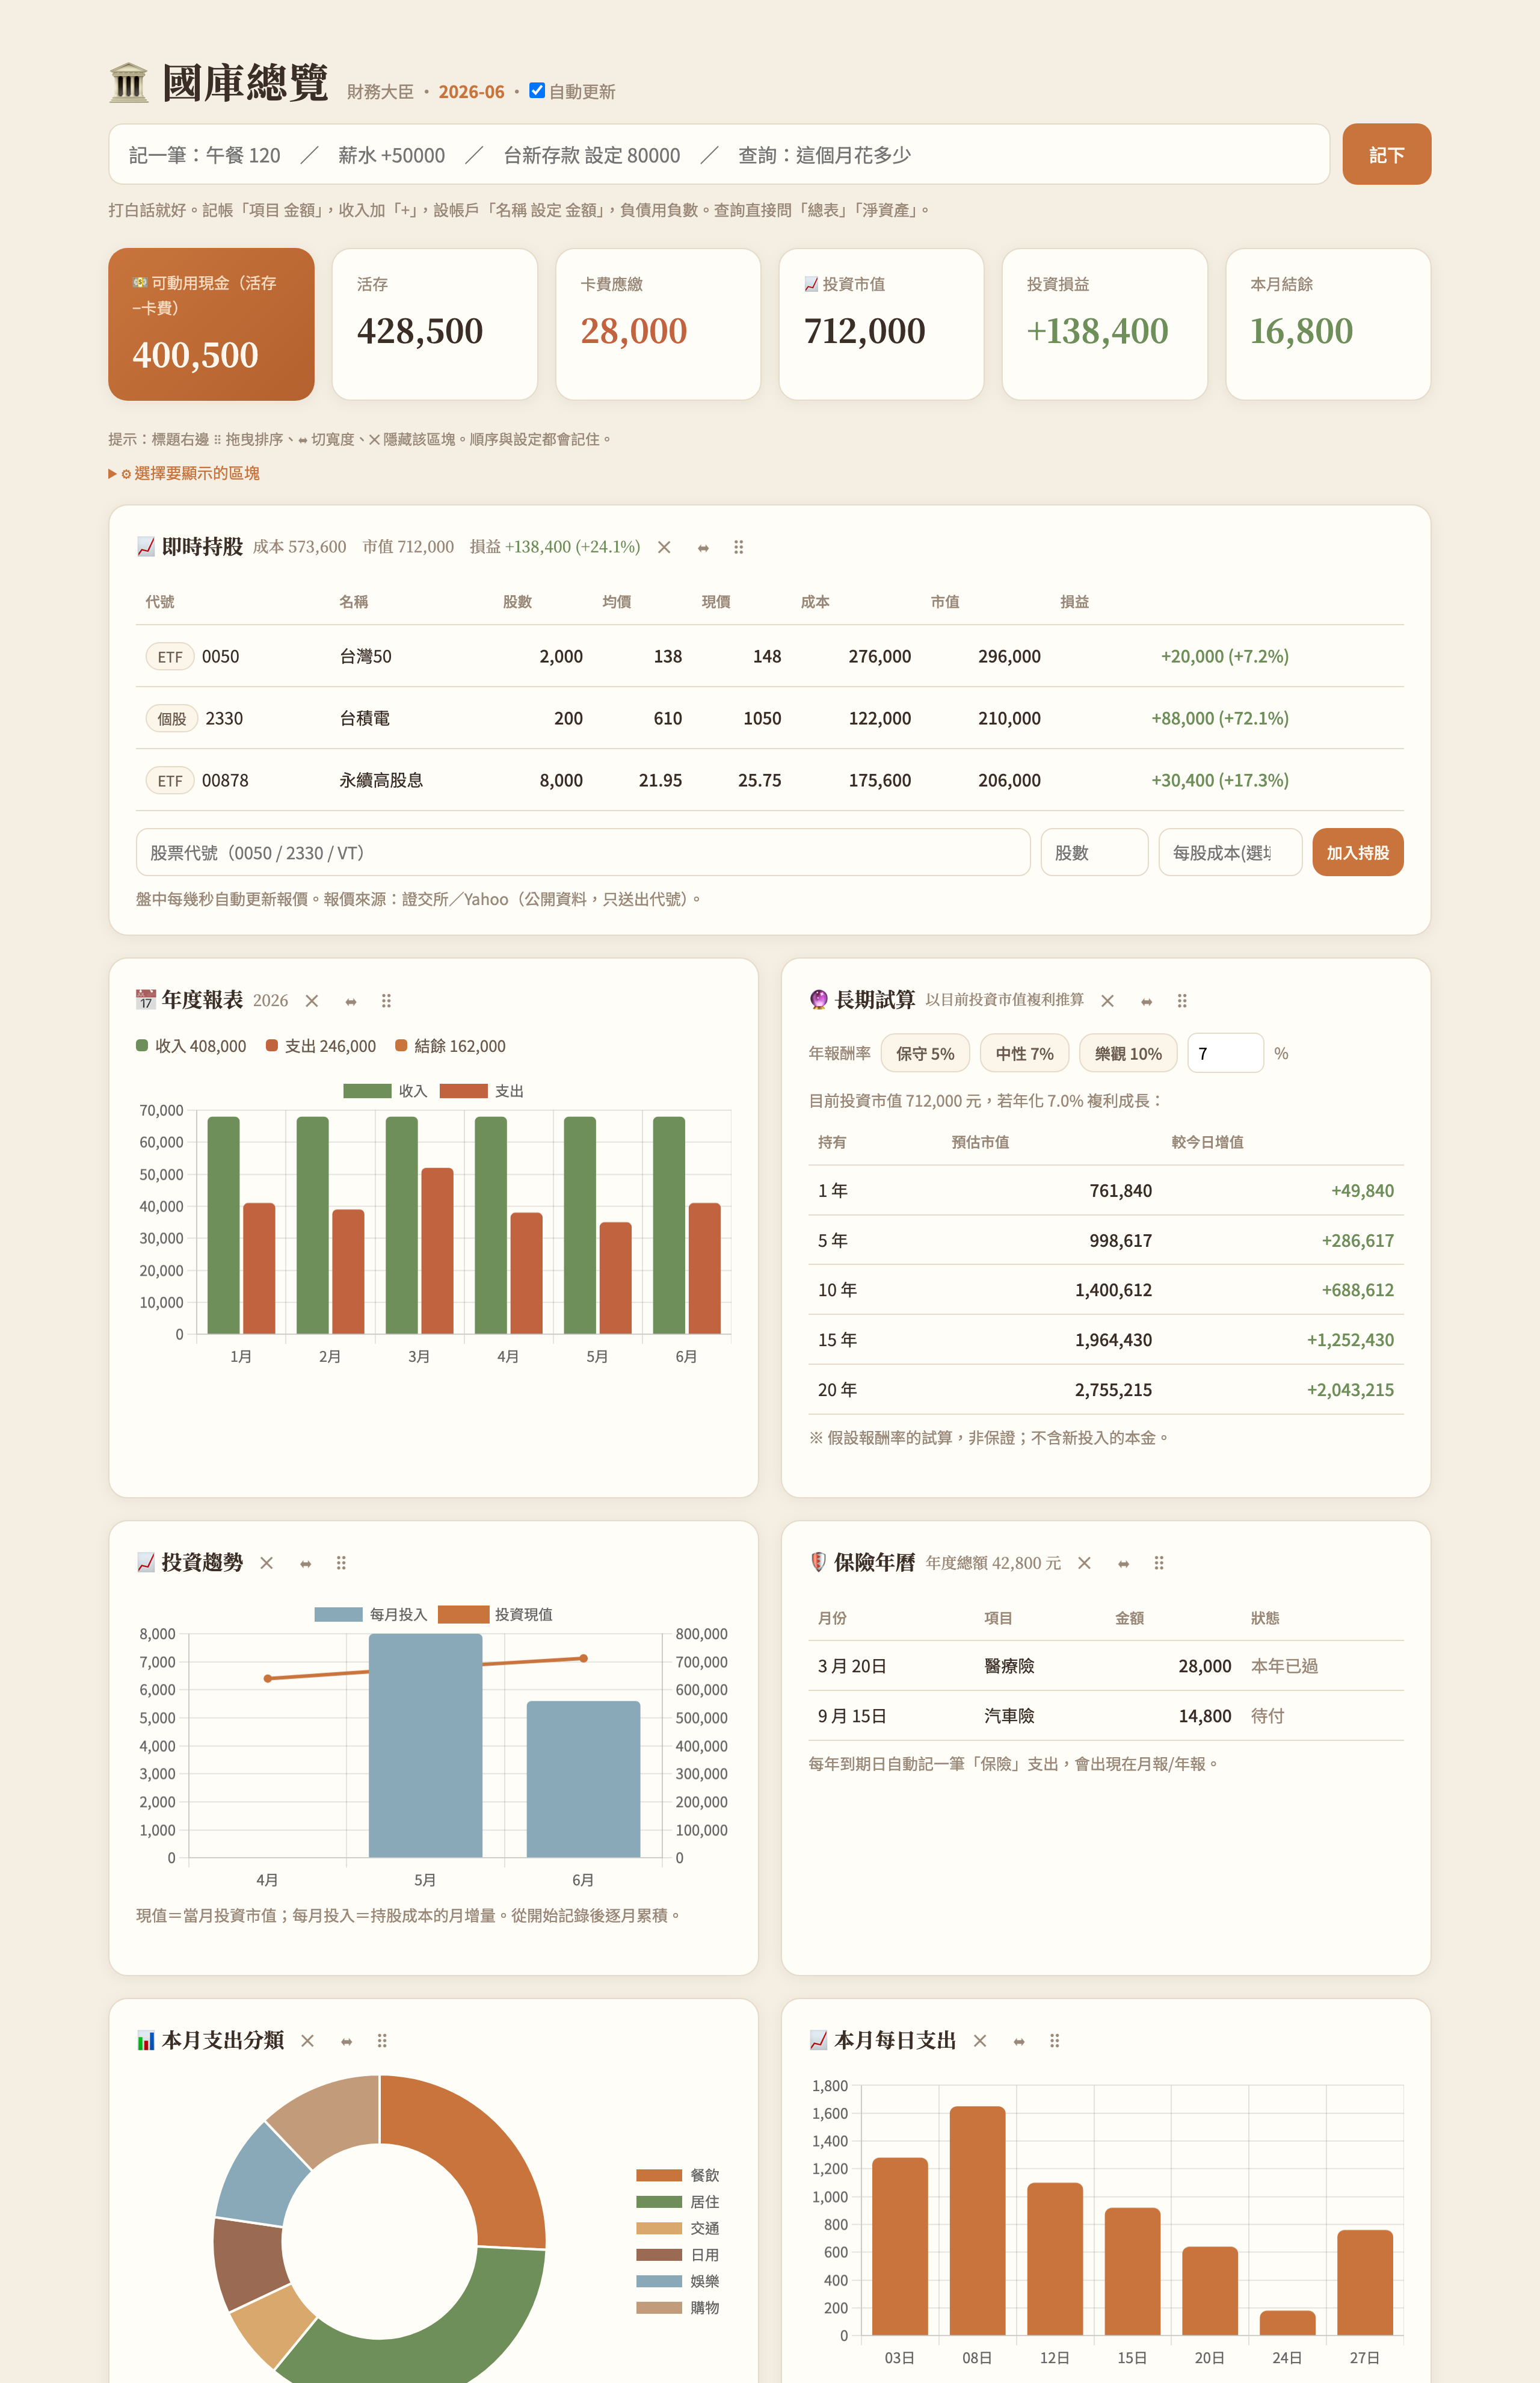Image resolution: width=1540 pixels, height=2383 pixels.
Task: Click the annual return percent input
Action: (1225, 1054)
